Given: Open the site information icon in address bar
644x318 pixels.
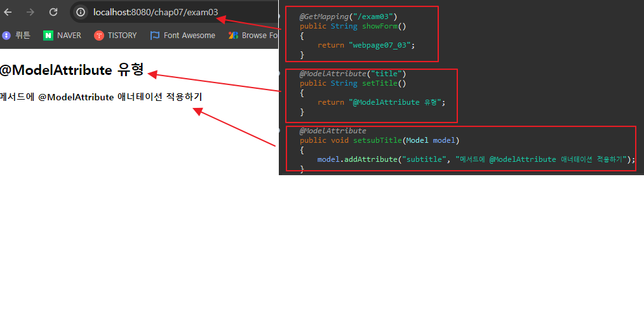Looking at the screenshot, I should [81, 12].
